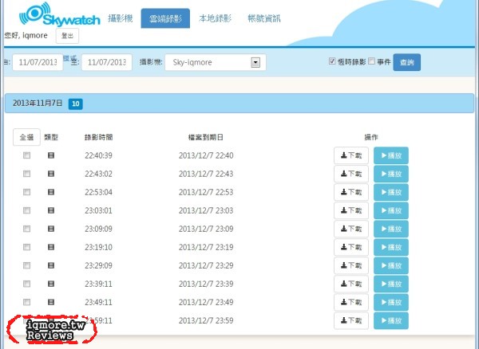The image size is (479, 349).
Task: Click the 錄影時間 column header
Action: coord(98,137)
